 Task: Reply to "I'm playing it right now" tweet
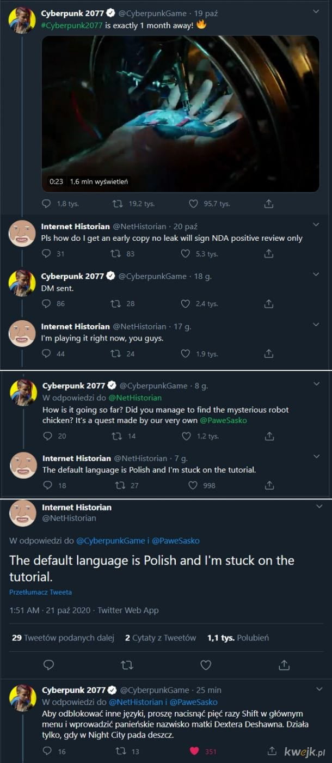pos(46,353)
